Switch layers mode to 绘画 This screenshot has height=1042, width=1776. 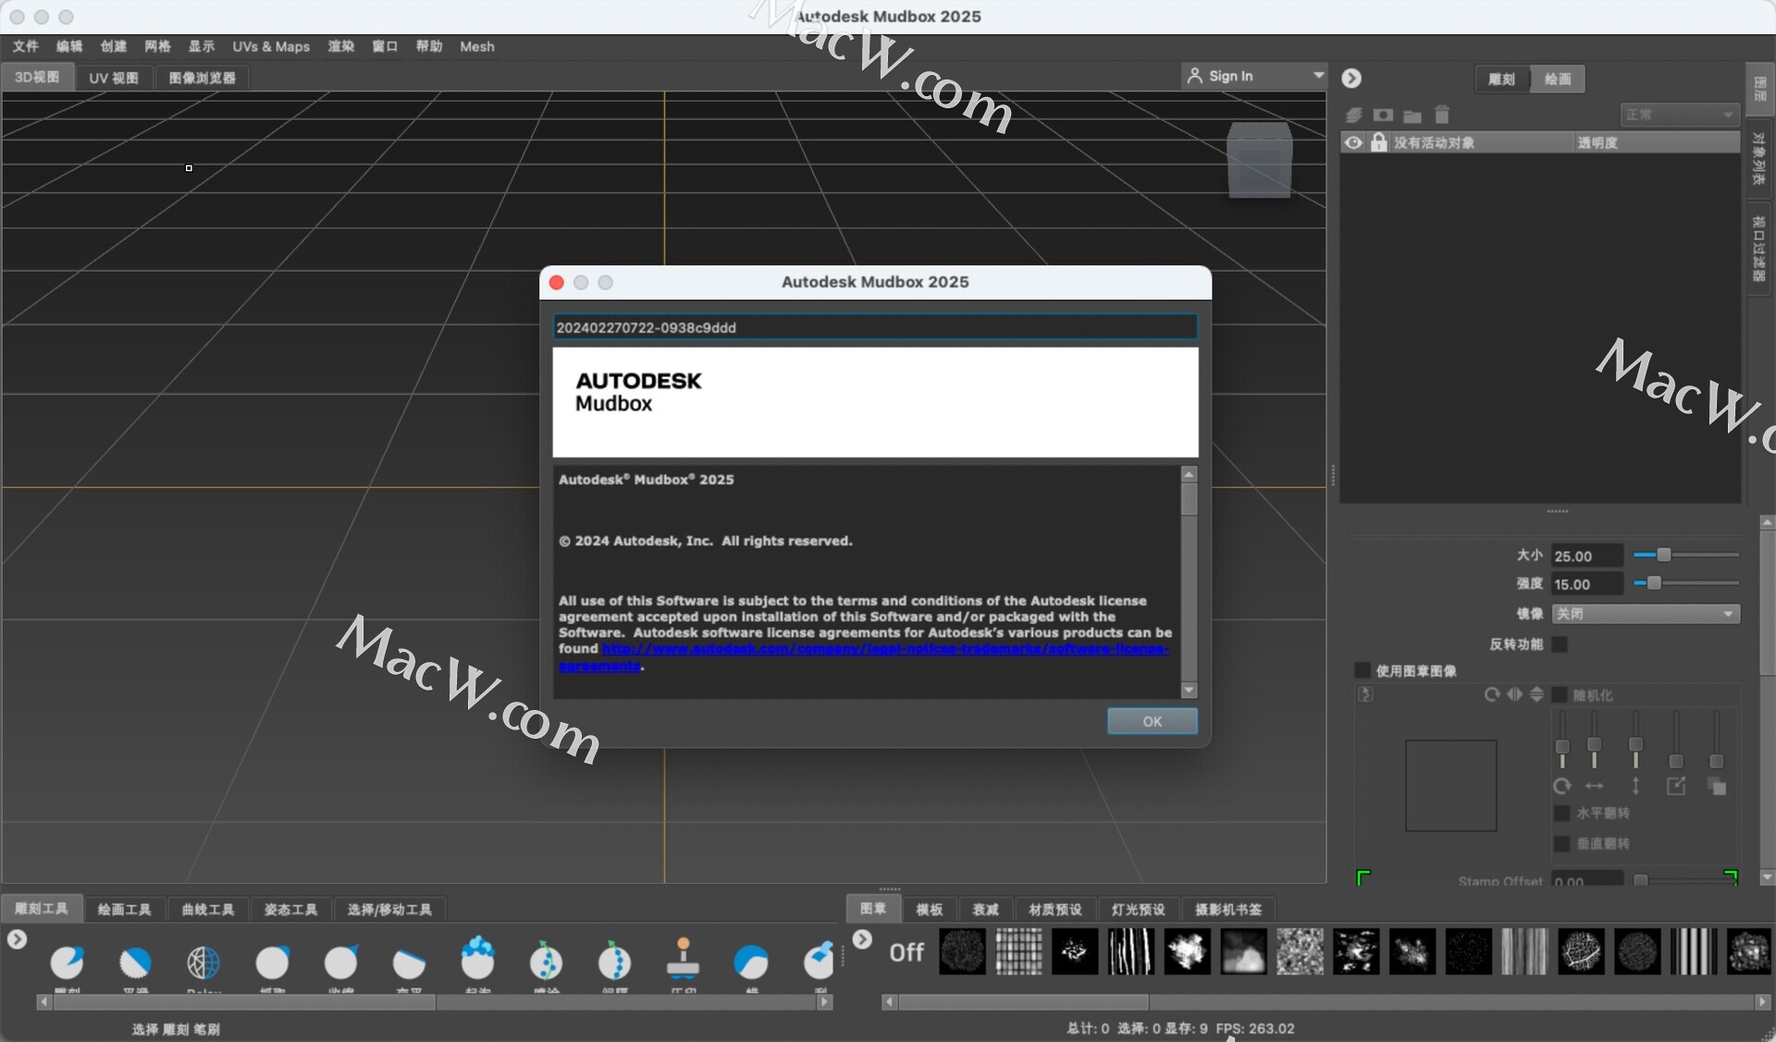point(1558,79)
